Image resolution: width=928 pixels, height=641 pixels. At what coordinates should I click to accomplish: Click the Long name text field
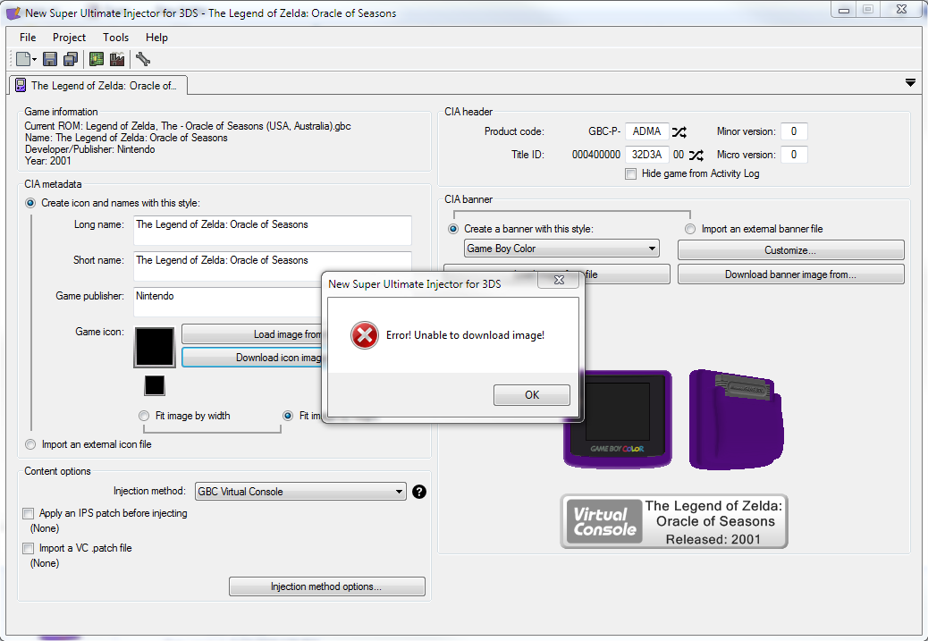click(273, 231)
